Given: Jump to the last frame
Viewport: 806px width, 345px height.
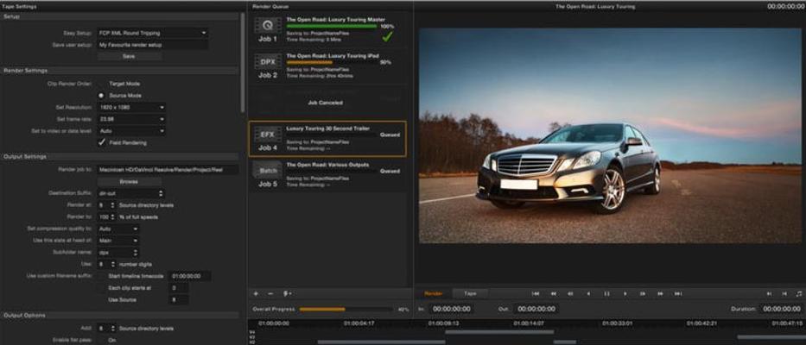Looking at the screenshot, I should coord(678,293).
